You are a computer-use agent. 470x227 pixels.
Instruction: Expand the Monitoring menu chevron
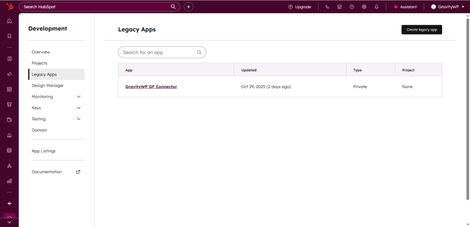(79, 97)
